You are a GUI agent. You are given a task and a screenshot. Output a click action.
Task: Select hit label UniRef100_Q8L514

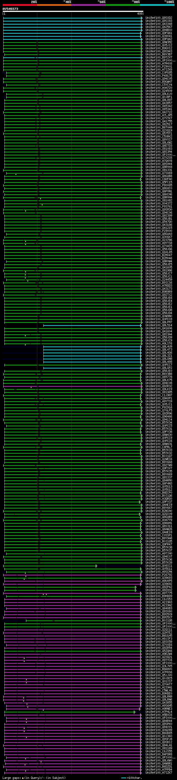point(159,325)
